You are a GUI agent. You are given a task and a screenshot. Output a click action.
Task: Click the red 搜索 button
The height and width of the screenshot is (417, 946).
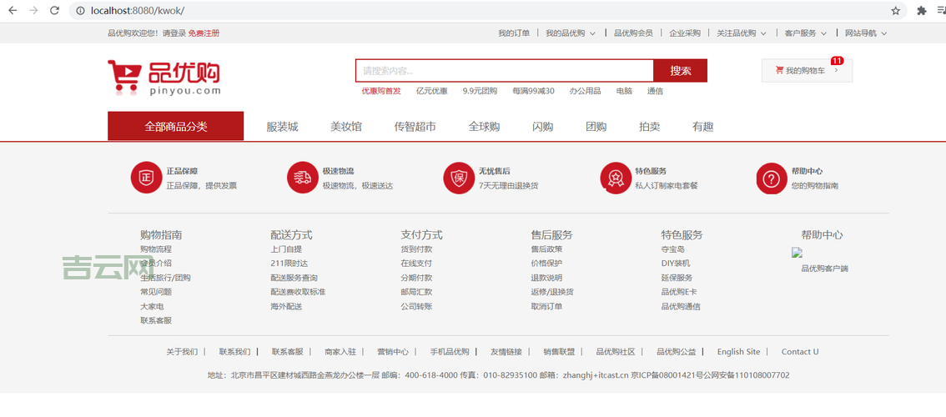click(x=681, y=71)
